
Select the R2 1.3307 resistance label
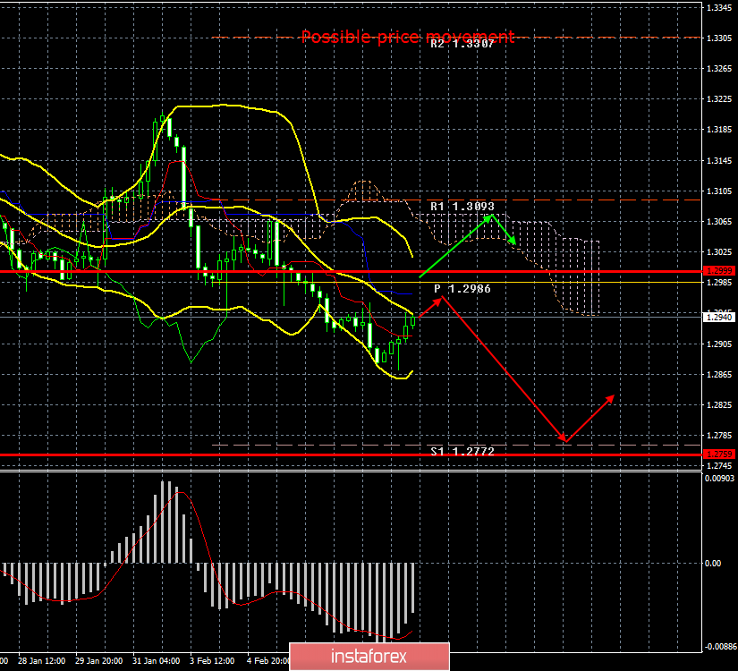point(462,43)
